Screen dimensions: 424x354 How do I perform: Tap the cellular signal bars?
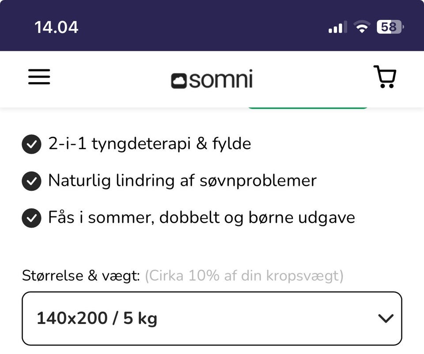337,27
